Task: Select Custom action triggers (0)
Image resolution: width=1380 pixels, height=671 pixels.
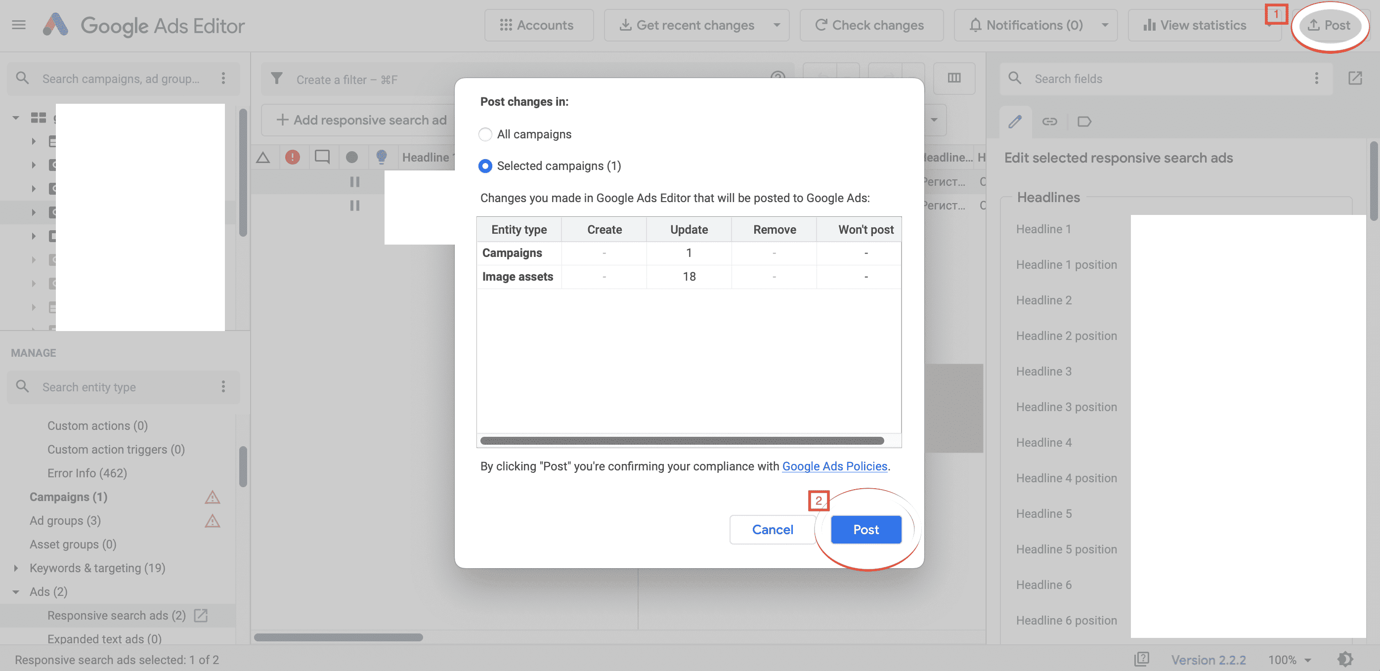Action: (116, 449)
